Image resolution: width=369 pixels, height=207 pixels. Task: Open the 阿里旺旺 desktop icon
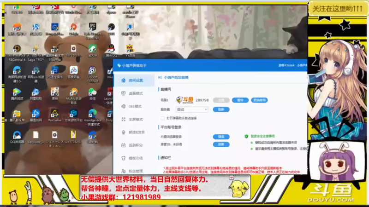(36, 94)
